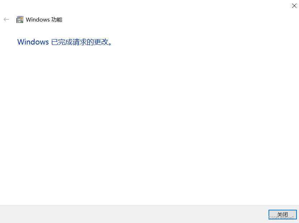
Task: Click the Windows 功能 program icon
Action: pyautogui.click(x=20, y=19)
